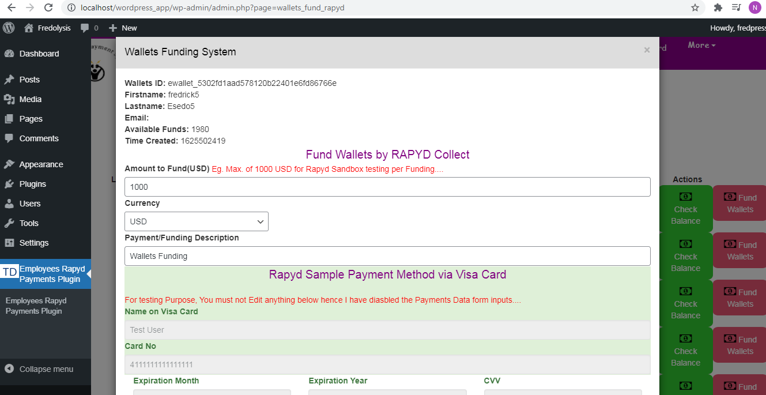Click the Amount to Fund input field

point(387,187)
